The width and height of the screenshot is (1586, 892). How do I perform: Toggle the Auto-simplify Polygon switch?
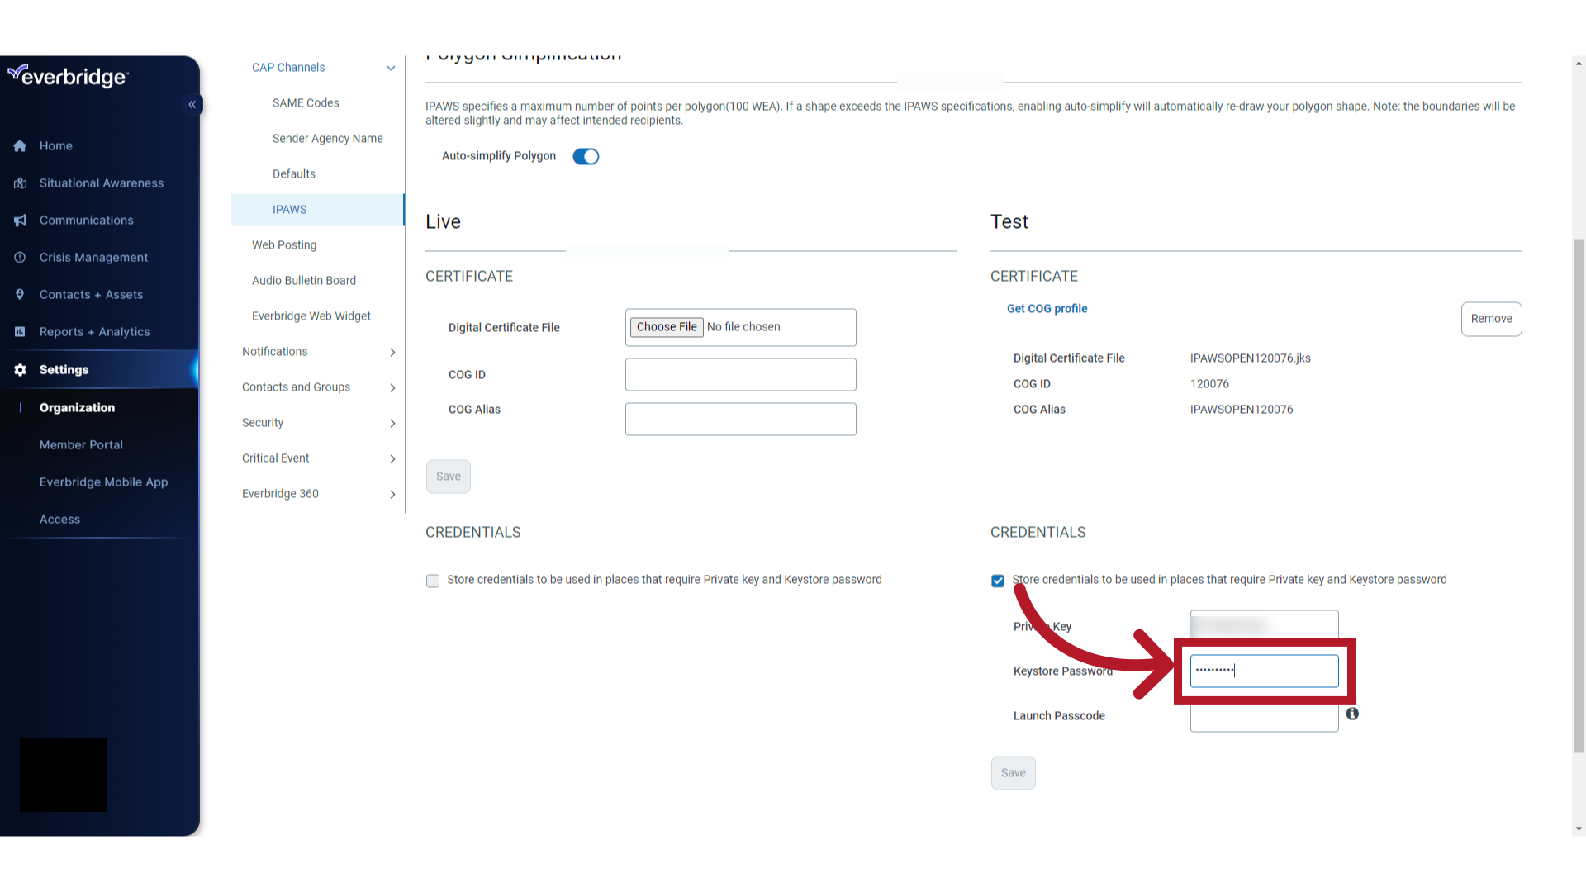585,156
